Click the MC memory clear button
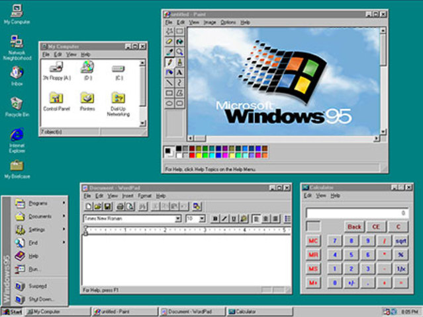 [x=313, y=241]
